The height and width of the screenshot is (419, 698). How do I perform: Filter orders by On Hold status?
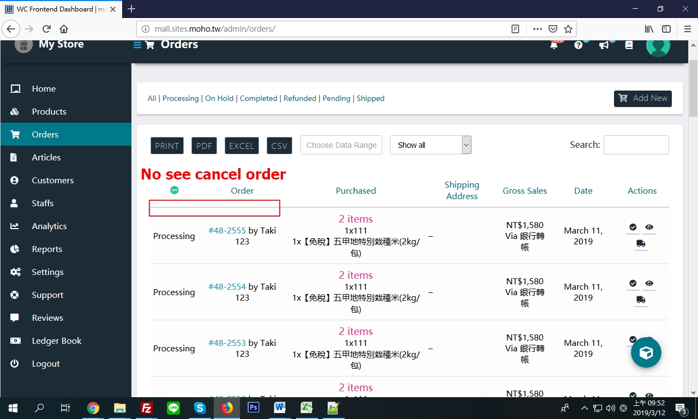point(219,99)
